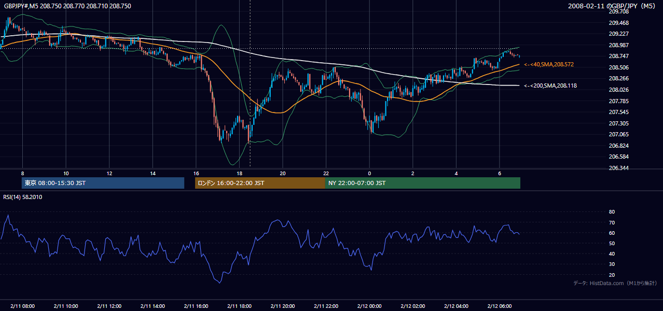
Task: Click hour label 4 under the price chart
Action: 456,173
